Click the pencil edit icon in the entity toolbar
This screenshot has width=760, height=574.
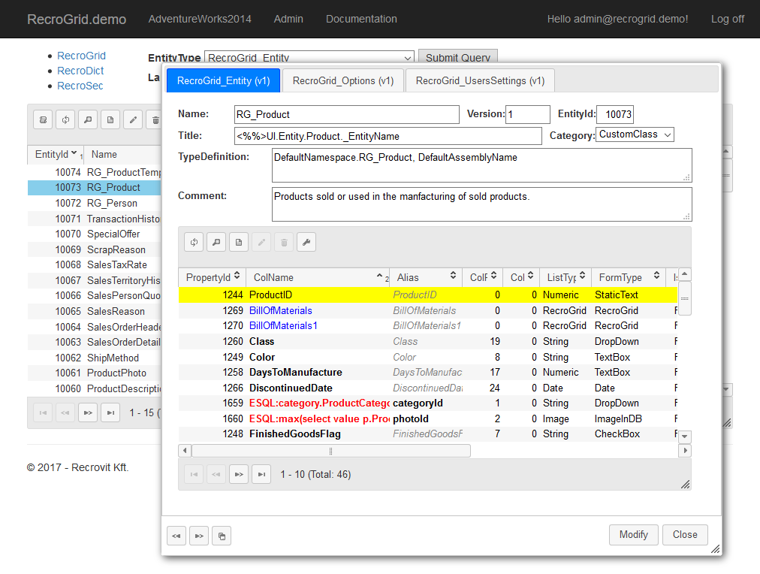[133, 119]
